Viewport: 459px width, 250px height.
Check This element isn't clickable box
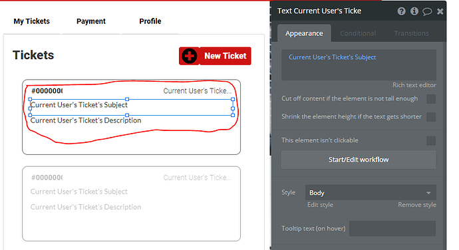(431, 140)
